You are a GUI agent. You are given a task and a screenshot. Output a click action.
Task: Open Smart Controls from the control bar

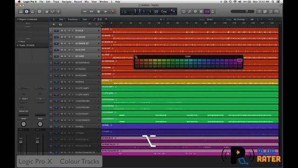(47, 12)
